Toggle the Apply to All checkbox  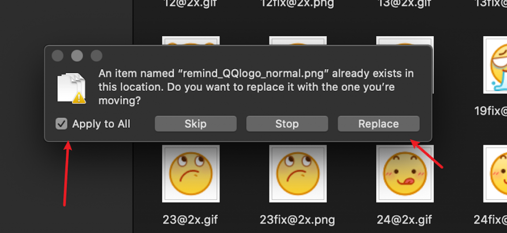pyautogui.click(x=61, y=124)
